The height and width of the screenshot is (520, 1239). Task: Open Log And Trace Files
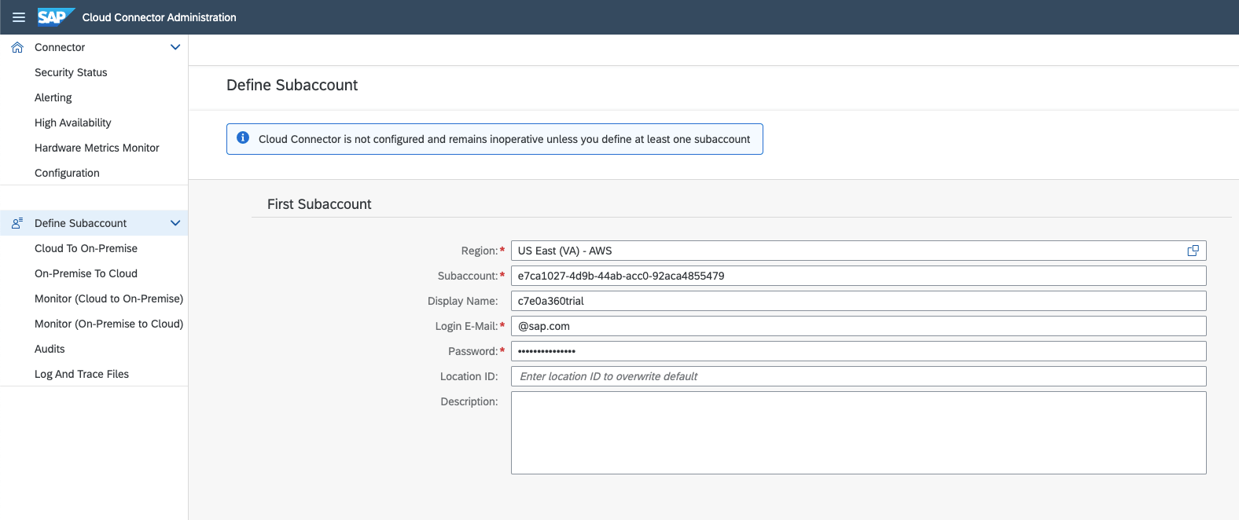94,374
